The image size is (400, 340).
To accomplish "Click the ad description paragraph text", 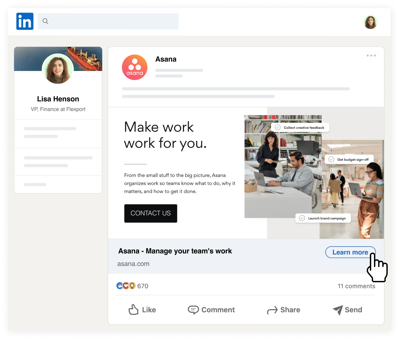I will coord(180,183).
